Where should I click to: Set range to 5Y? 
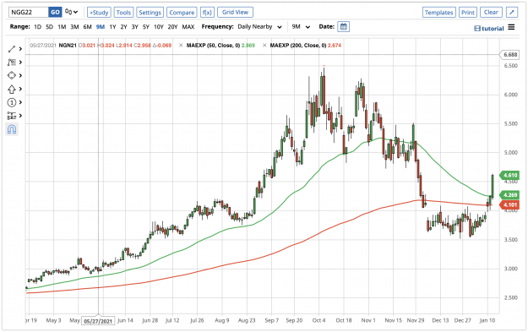click(146, 26)
